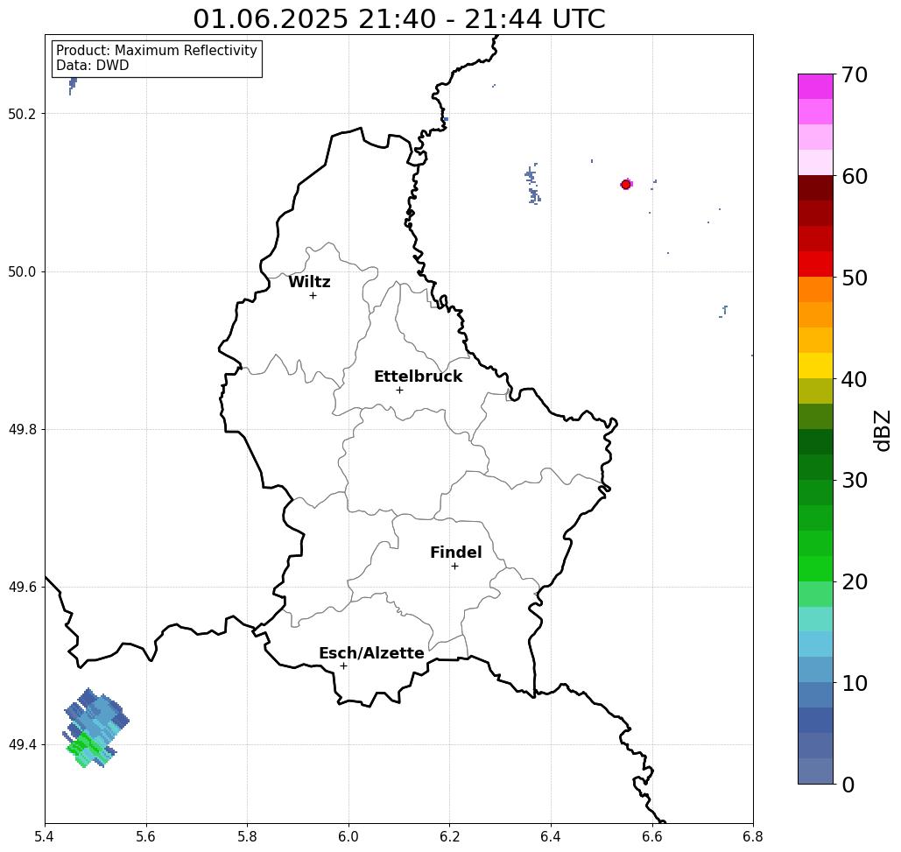Click the Findel station label

point(455,553)
